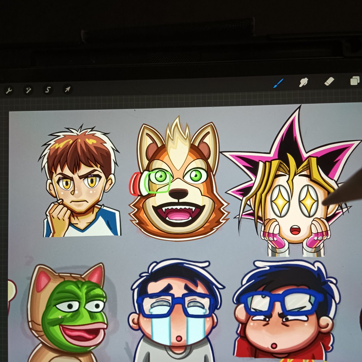This screenshot has height=362, width=362.
Task: Activate the Selection S-shaped tool
Action: click(x=48, y=90)
